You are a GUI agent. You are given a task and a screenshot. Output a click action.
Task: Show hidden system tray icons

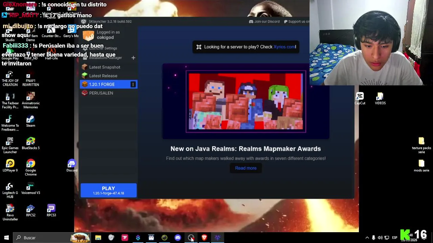tap(367, 238)
